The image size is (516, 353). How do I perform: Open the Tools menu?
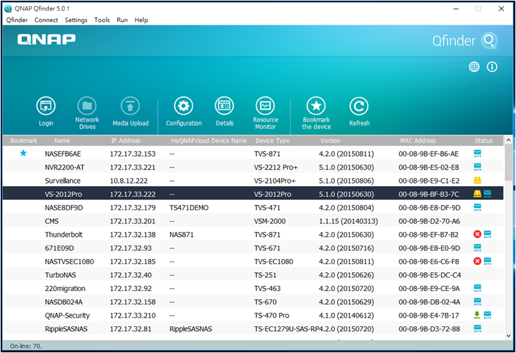[102, 20]
